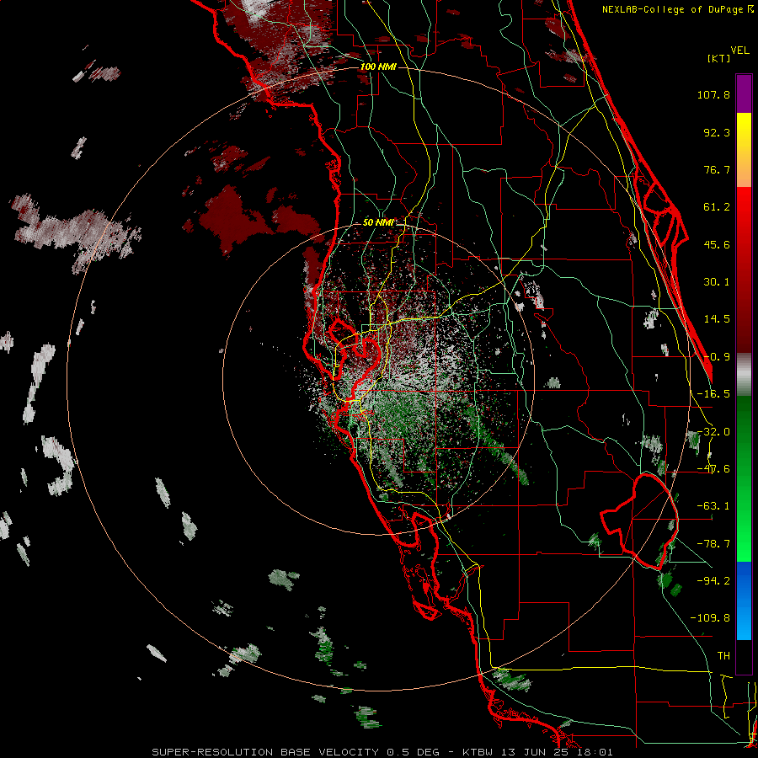
Task: Click the NEXLAB-College of DuPage title text
Action: [x=673, y=9]
